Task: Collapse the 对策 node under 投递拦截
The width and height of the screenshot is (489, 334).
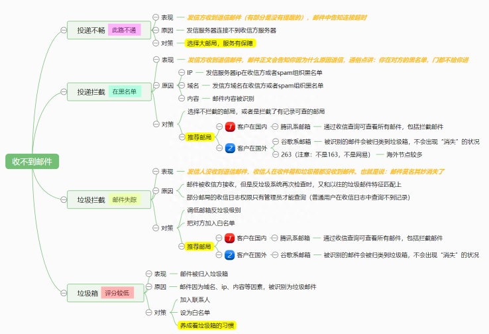Action: tap(156, 124)
